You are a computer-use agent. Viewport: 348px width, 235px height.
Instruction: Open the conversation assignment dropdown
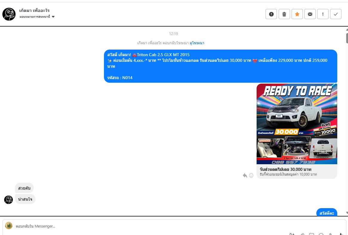coord(37,17)
